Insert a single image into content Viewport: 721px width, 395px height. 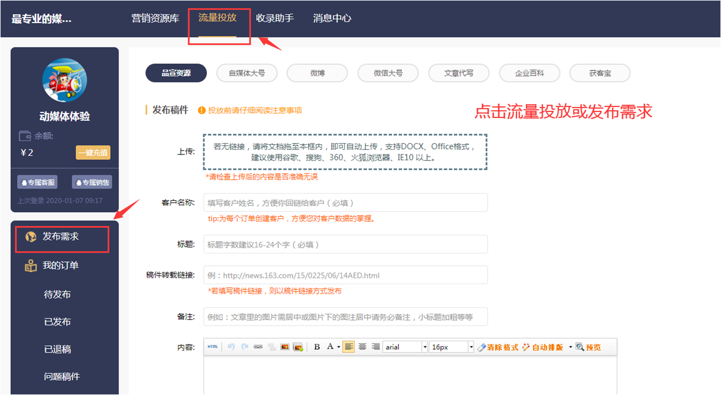(x=285, y=347)
